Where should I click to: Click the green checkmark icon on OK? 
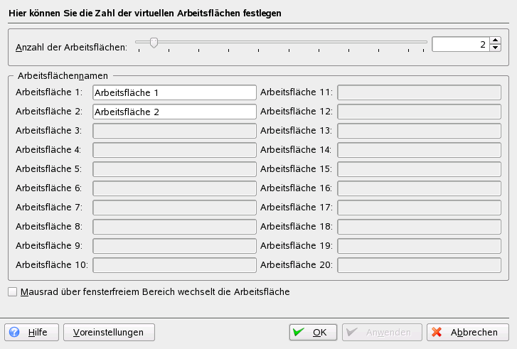299,332
